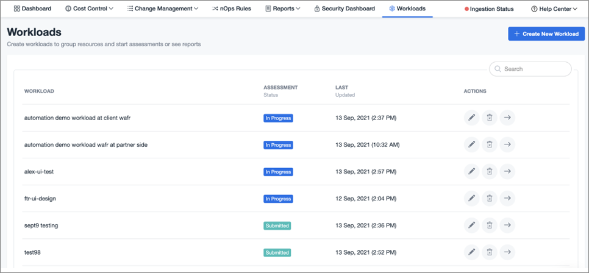The image size is (589, 273).
Task: Click the ASSESSMENT Status column header
Action: (280, 91)
